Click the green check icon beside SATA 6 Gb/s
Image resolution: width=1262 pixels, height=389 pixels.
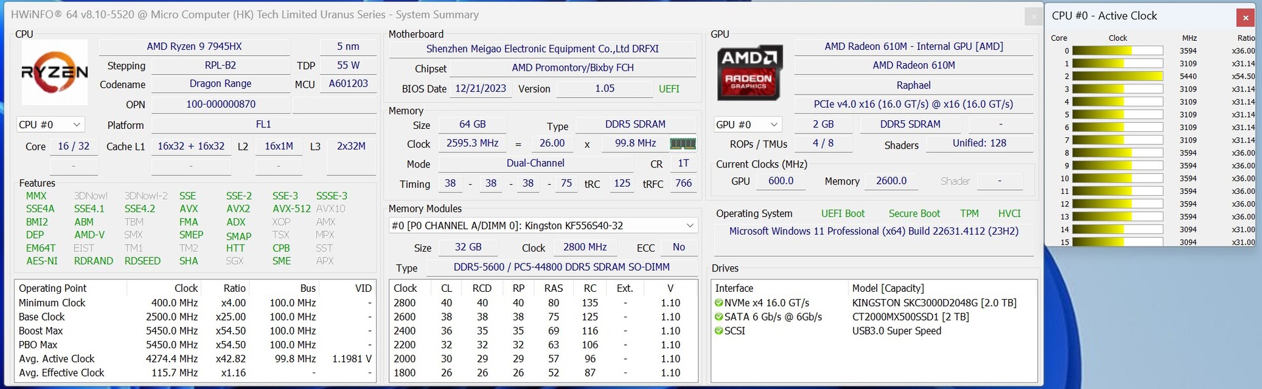pyautogui.click(x=719, y=317)
